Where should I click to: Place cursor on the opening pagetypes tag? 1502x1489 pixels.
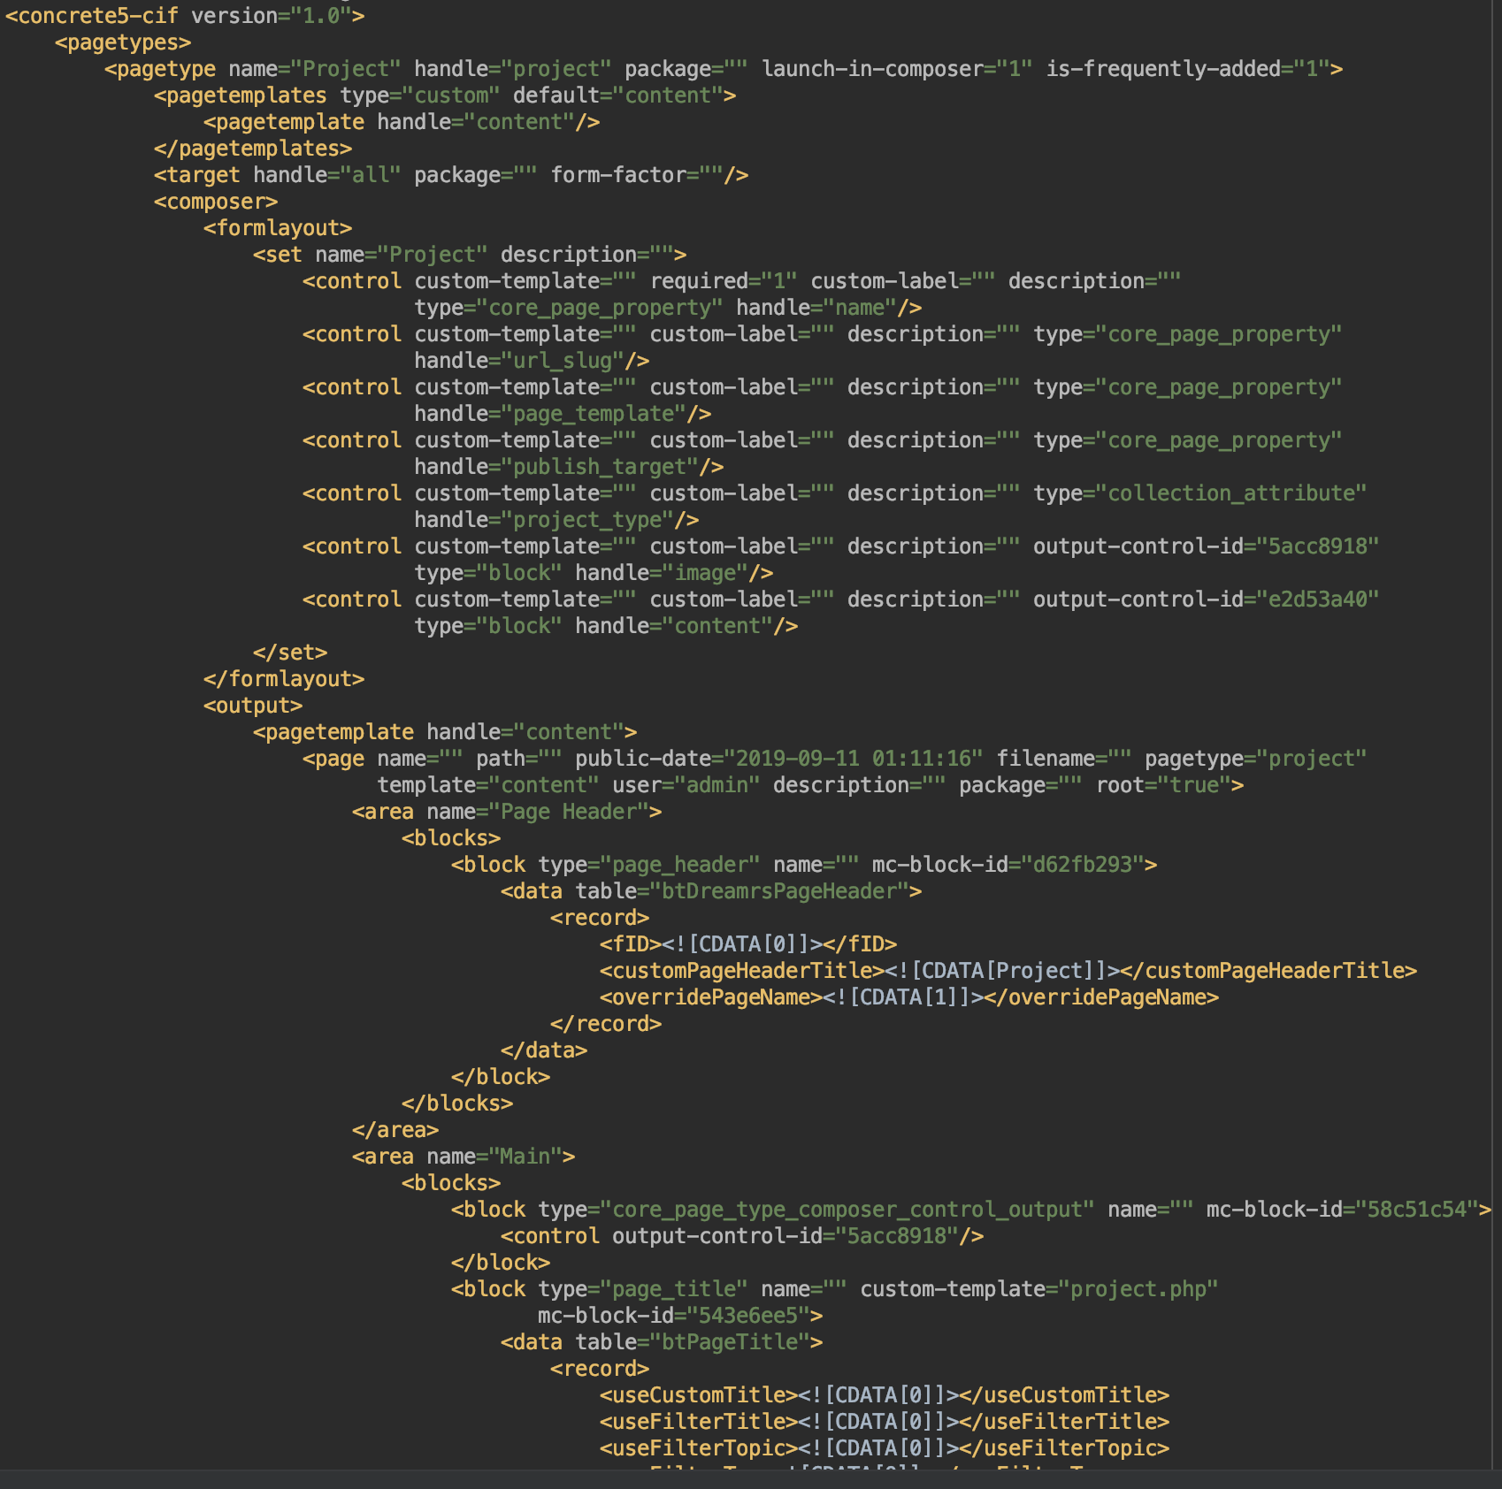click(123, 42)
